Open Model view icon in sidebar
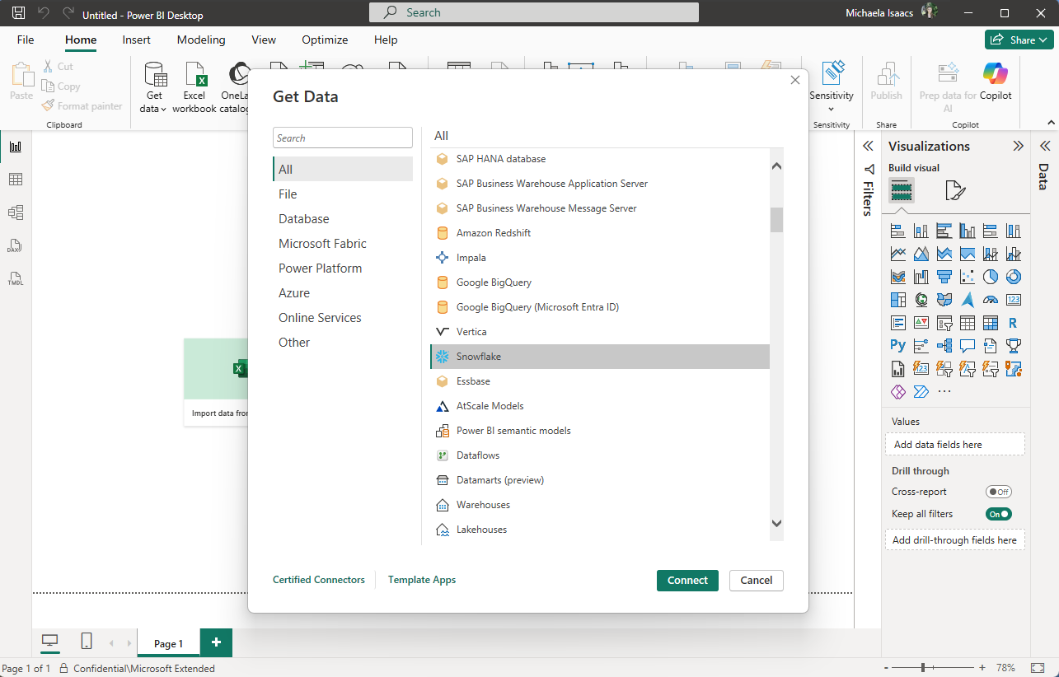 [x=15, y=212]
